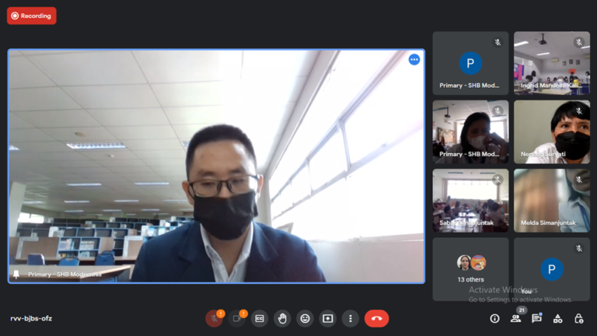
Task: Open the emoji reactions panel
Action: pyautogui.click(x=305, y=318)
